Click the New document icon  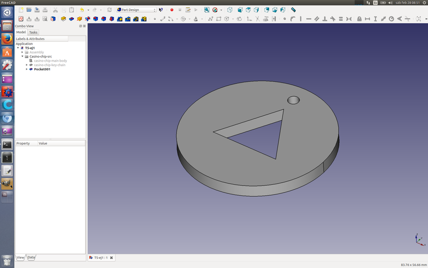(x=21, y=10)
